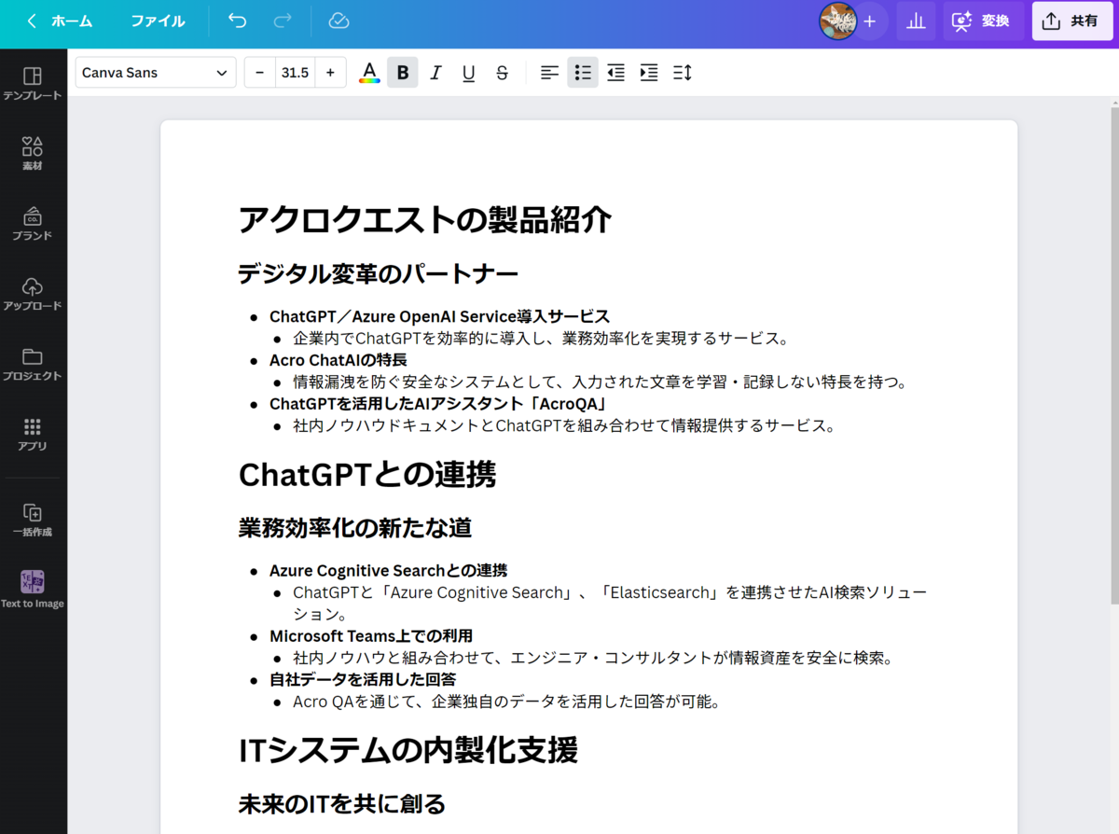The image size is (1119, 834).
Task: Click bullet 自社データを活用した回答
Action: 363,679
